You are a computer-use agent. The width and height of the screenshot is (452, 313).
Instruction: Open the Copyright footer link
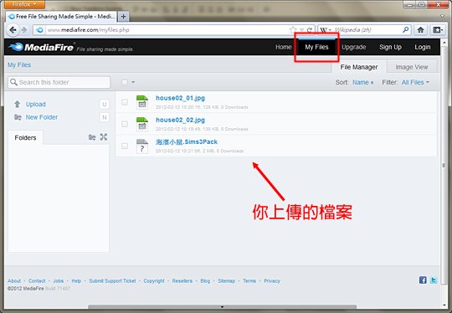tap(154, 280)
